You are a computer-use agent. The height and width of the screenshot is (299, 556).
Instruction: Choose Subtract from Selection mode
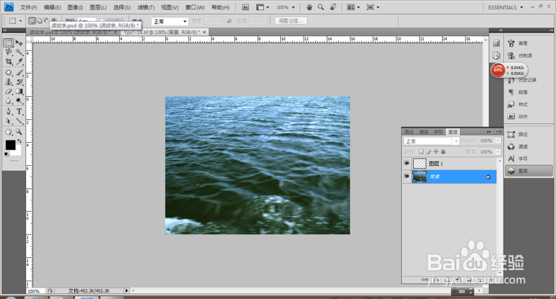(x=46, y=20)
